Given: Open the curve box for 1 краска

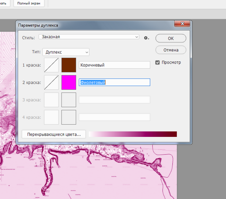Looking at the screenshot, I should coord(51,65).
